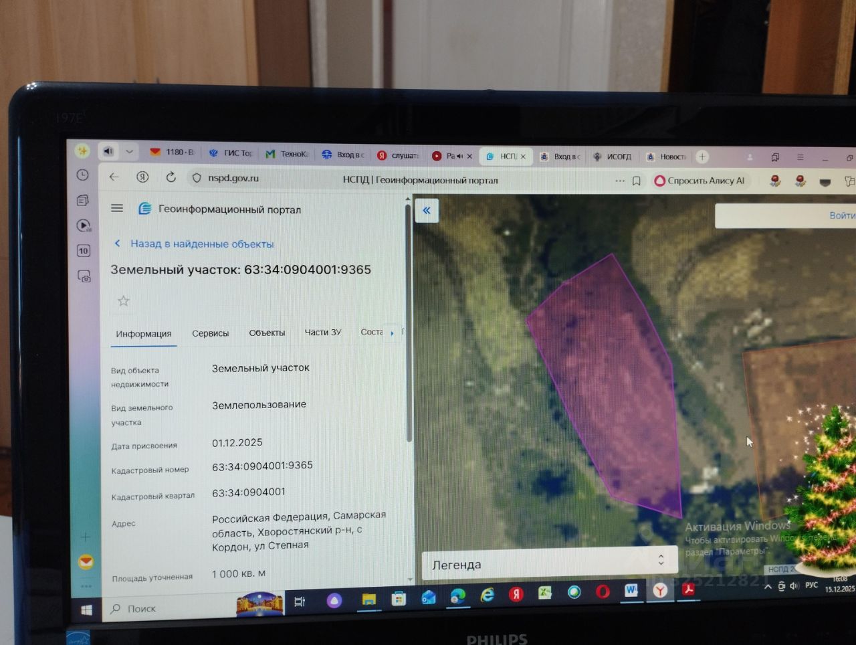Image resolution: width=856 pixels, height=645 pixels.
Task: Click the nspd.gov.ru address bar
Action: (x=234, y=178)
